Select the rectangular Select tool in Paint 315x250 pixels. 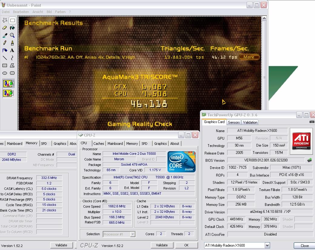(x=12, y=20)
